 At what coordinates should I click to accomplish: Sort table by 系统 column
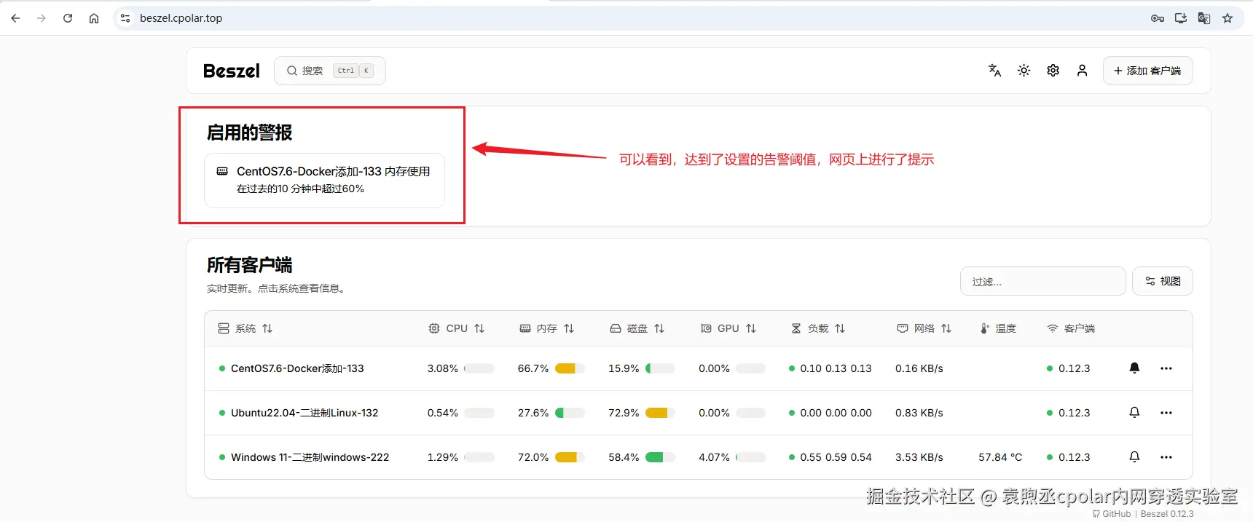click(246, 328)
